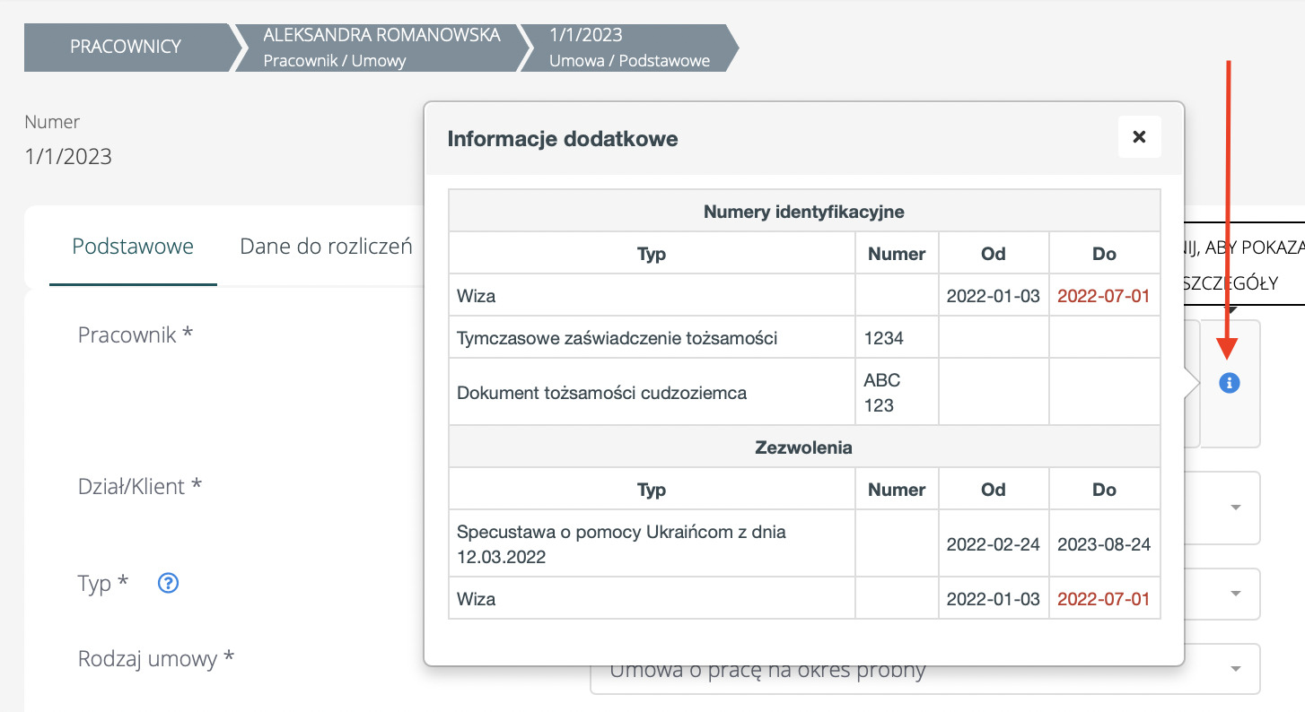
Task: Switch to the Podstawowe tab
Action: click(x=133, y=247)
